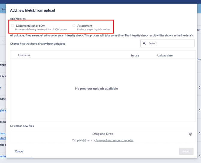The image size is (201, 163).
Task: Sort by File name column header
Action: click(24, 55)
